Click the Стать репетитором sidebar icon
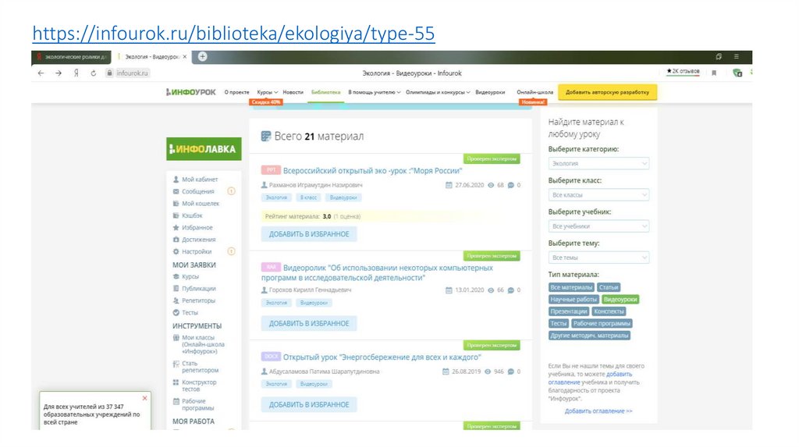 [x=176, y=364]
